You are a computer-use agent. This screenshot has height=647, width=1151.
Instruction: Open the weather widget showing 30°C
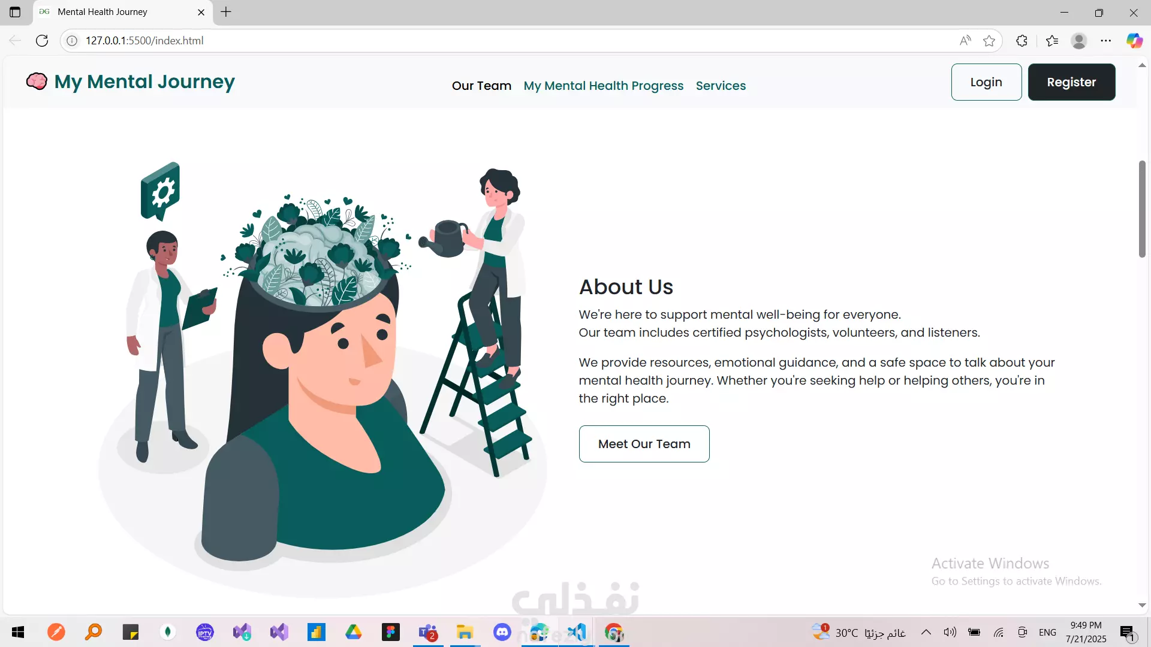tap(858, 632)
